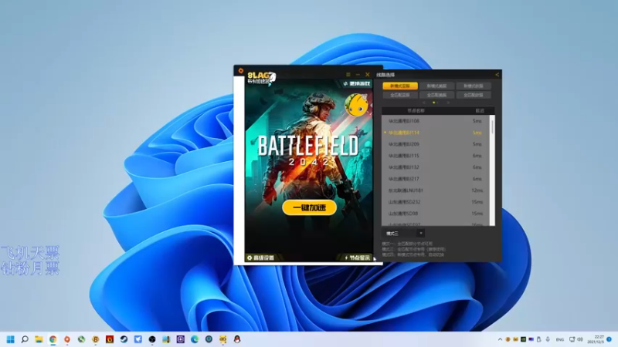
Task: Sort by the 节点名称 column header
Action: [416, 111]
